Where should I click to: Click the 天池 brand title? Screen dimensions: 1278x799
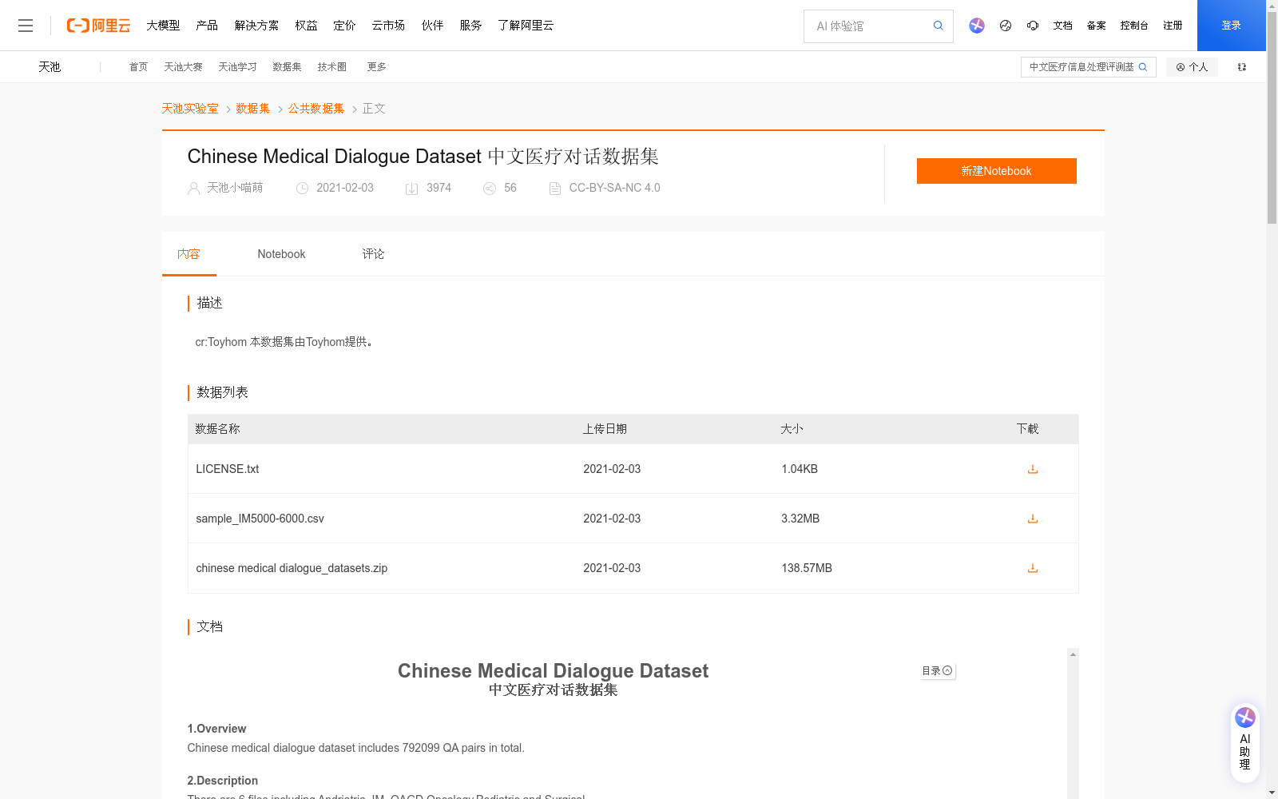tap(50, 67)
